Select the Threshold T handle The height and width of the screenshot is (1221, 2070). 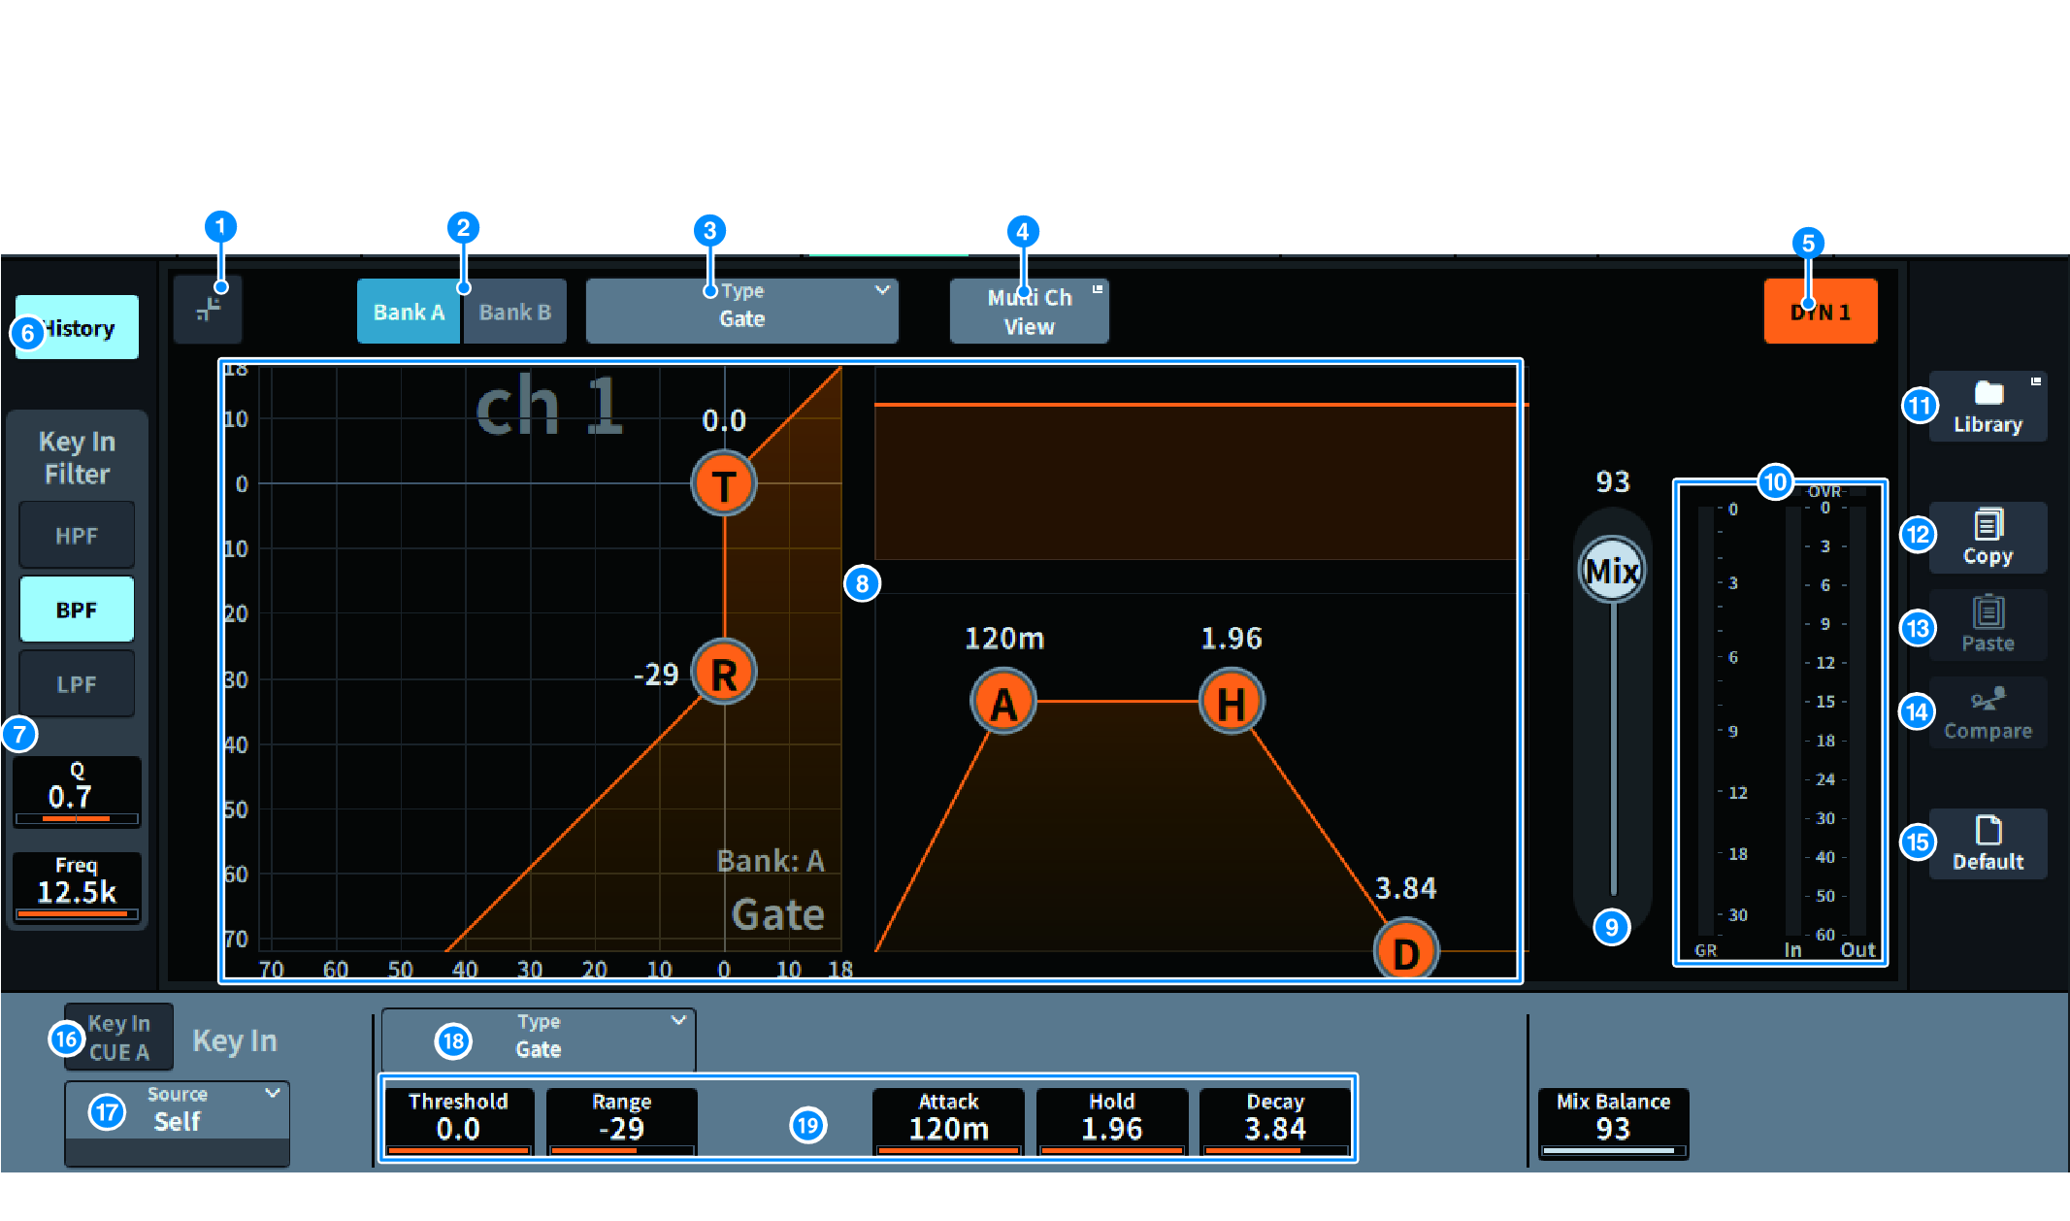(724, 483)
